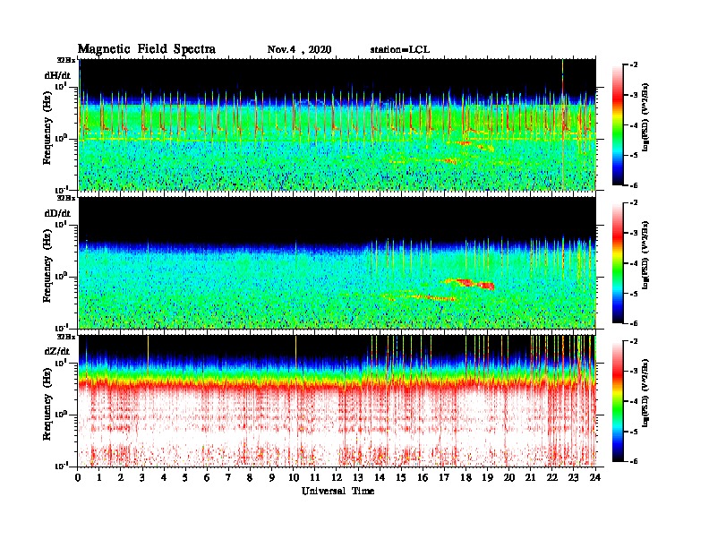Click the red emission blob in dD/dt panel

pos(470,283)
